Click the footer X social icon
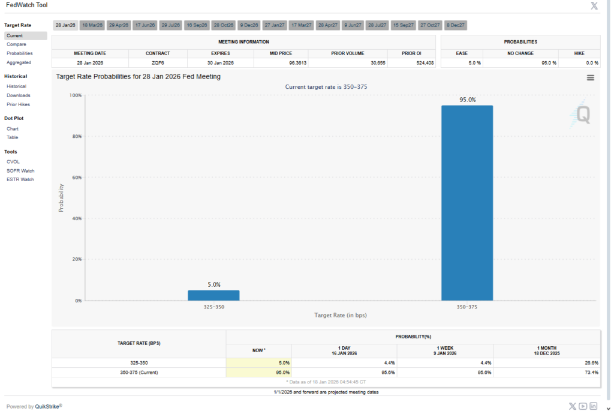The image size is (614, 417). pos(572,406)
